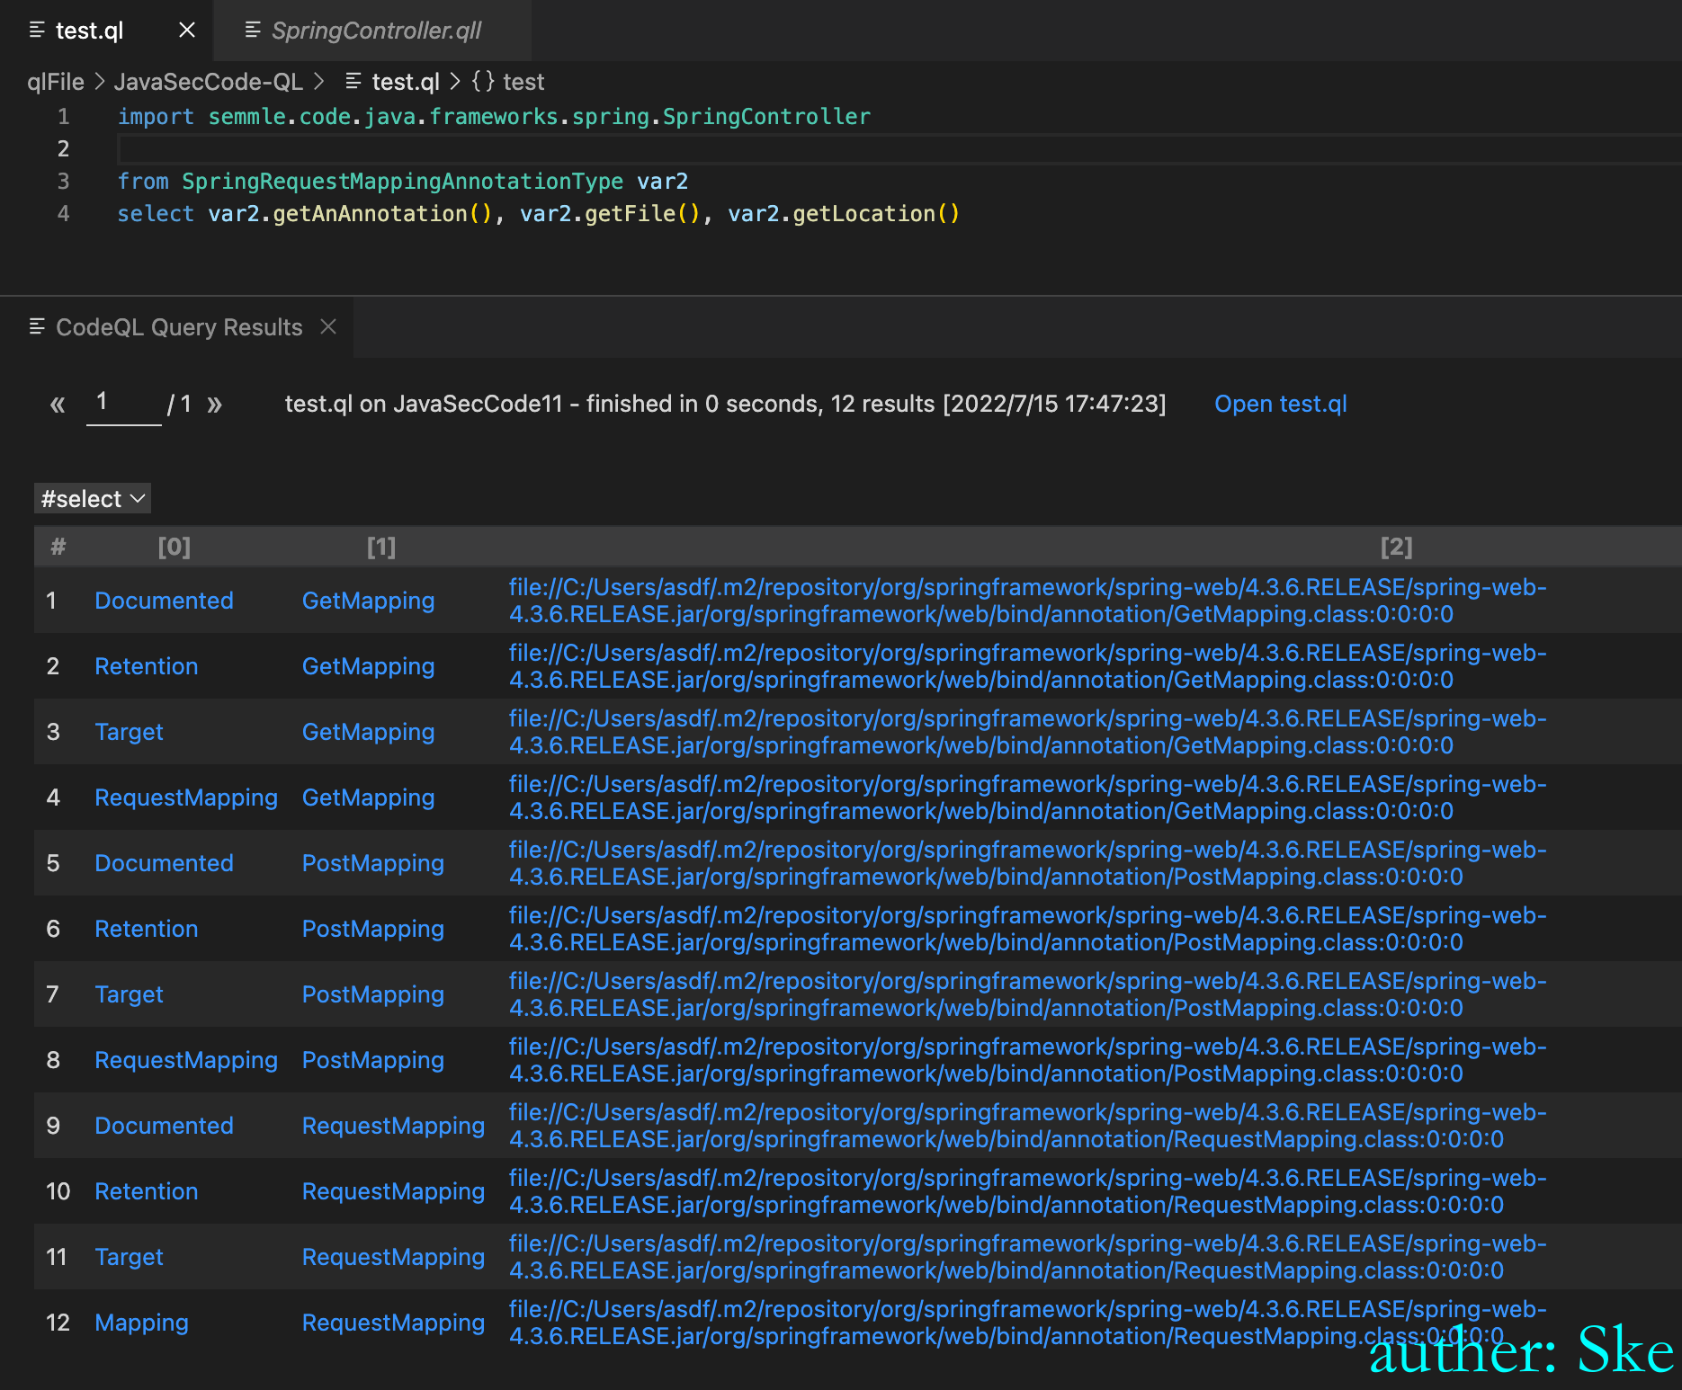
Task: Open RequestMapping.class location link in row 11
Action: pos(1027,1257)
